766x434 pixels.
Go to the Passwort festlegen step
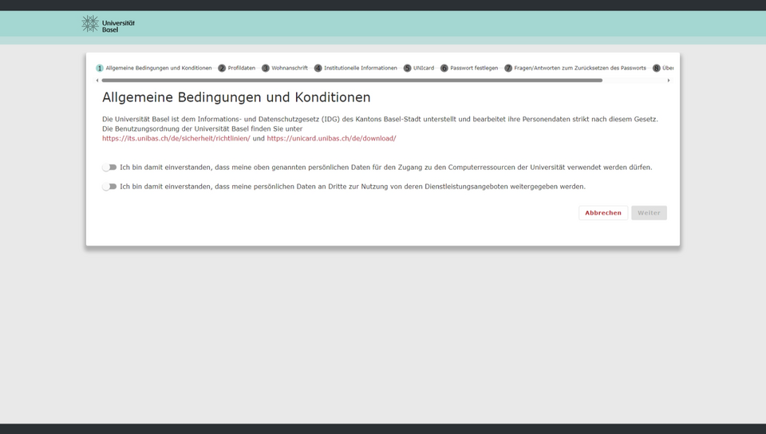point(474,69)
